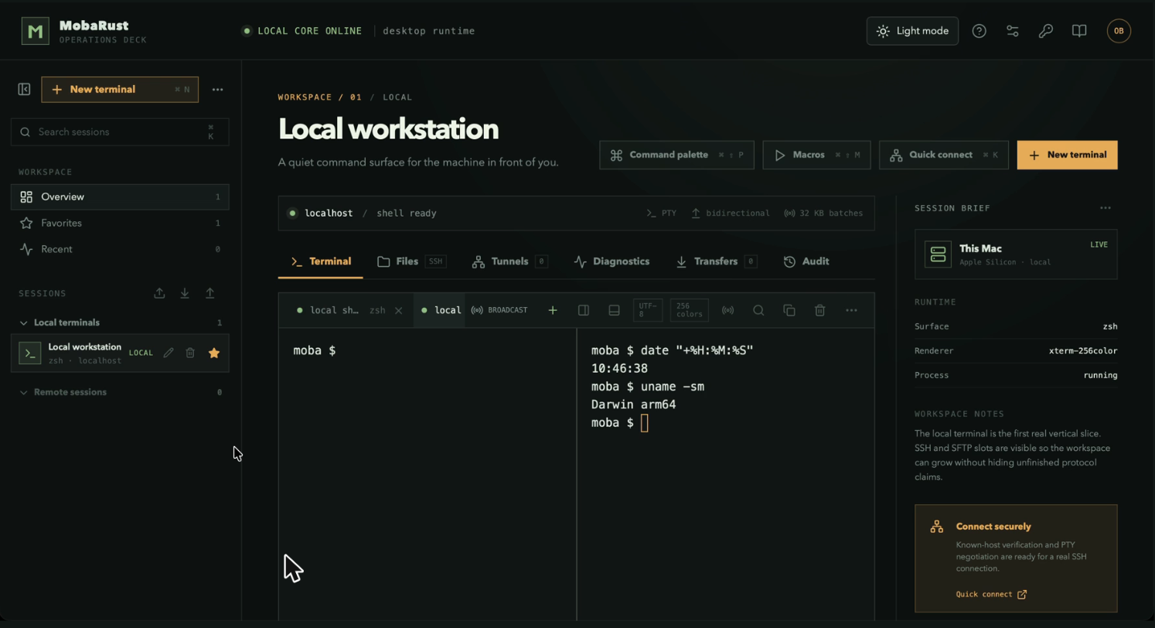Edit Local workstation session with pencil icon
1155x628 pixels.
coord(169,353)
